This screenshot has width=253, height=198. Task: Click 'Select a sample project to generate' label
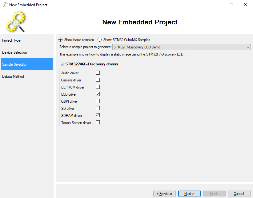point(86,47)
